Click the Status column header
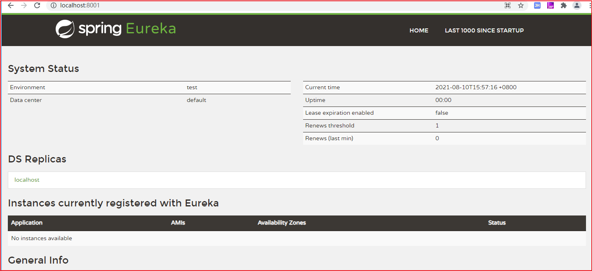The image size is (593, 271). [x=497, y=222]
